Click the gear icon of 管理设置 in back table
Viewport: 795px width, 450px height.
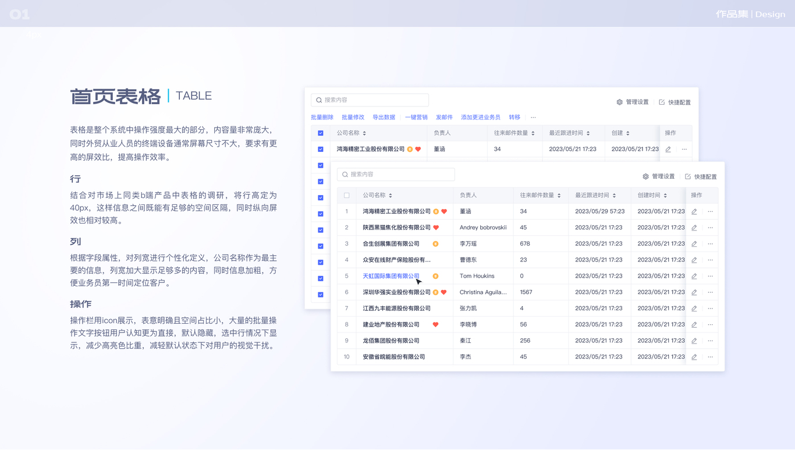pos(619,102)
